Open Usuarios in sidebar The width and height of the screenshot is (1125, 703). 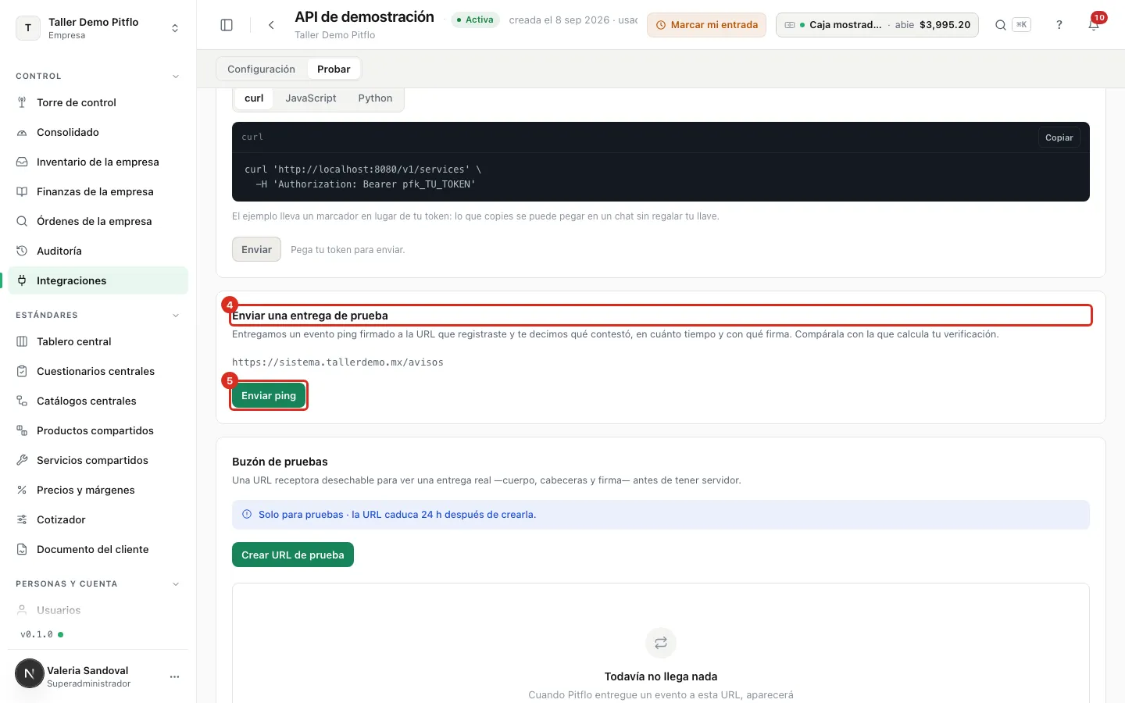(98, 610)
